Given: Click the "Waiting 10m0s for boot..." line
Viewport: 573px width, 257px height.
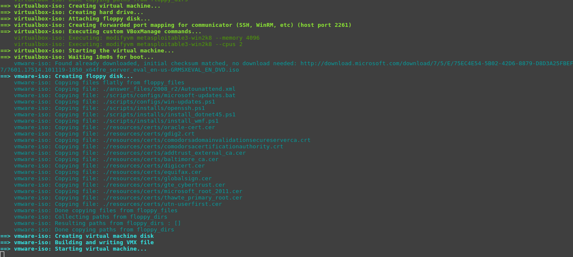Looking at the screenshot, I should (x=111, y=57).
